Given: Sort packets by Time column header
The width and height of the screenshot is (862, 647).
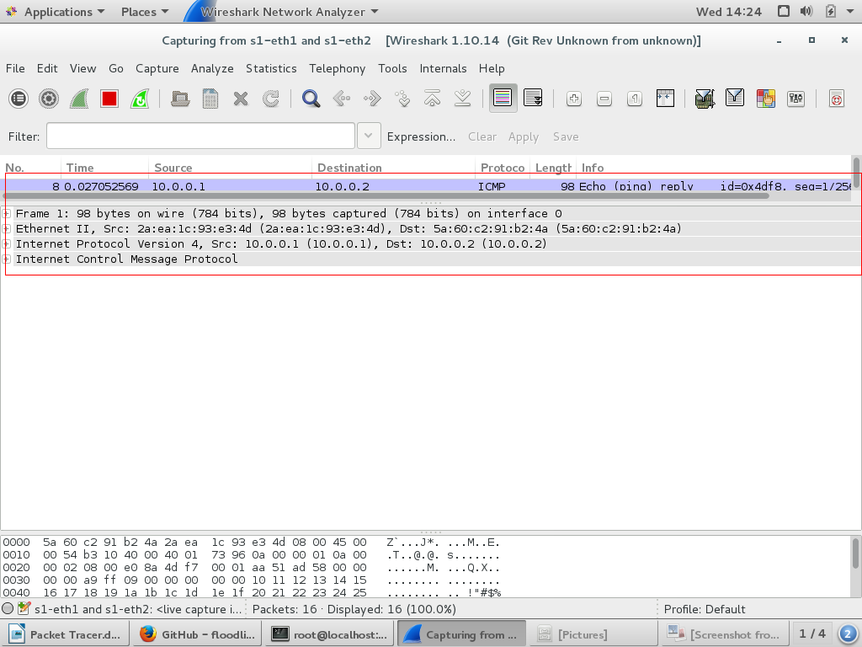Looking at the screenshot, I should (x=104, y=168).
